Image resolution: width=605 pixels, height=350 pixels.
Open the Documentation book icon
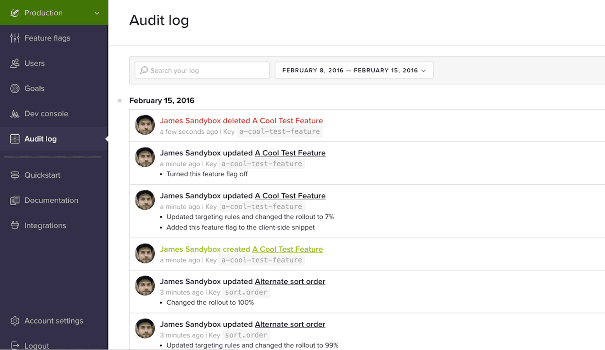click(x=14, y=200)
